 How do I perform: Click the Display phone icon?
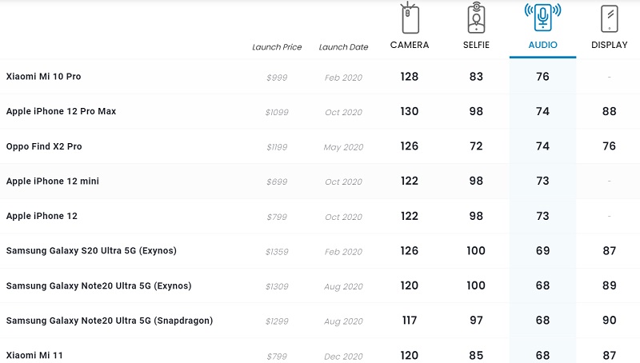coord(610,18)
